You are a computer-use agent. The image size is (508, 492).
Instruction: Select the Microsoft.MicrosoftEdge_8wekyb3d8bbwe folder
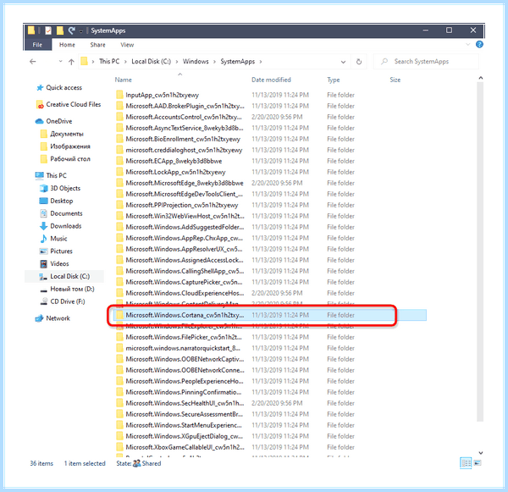pos(185,183)
